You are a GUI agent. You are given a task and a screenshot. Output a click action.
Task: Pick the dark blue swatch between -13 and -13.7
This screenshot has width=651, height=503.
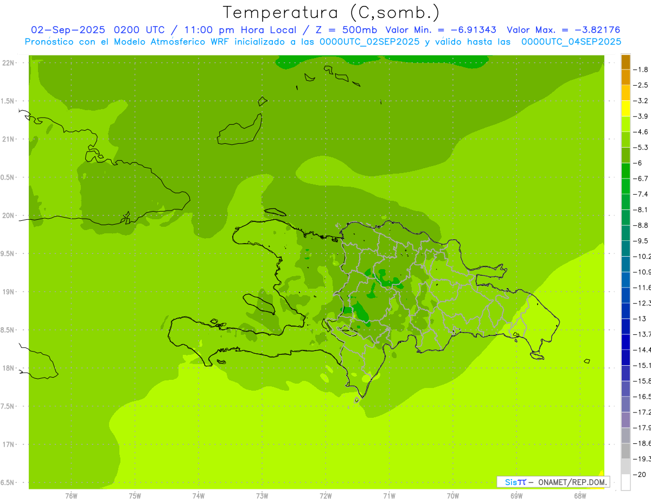click(626, 327)
